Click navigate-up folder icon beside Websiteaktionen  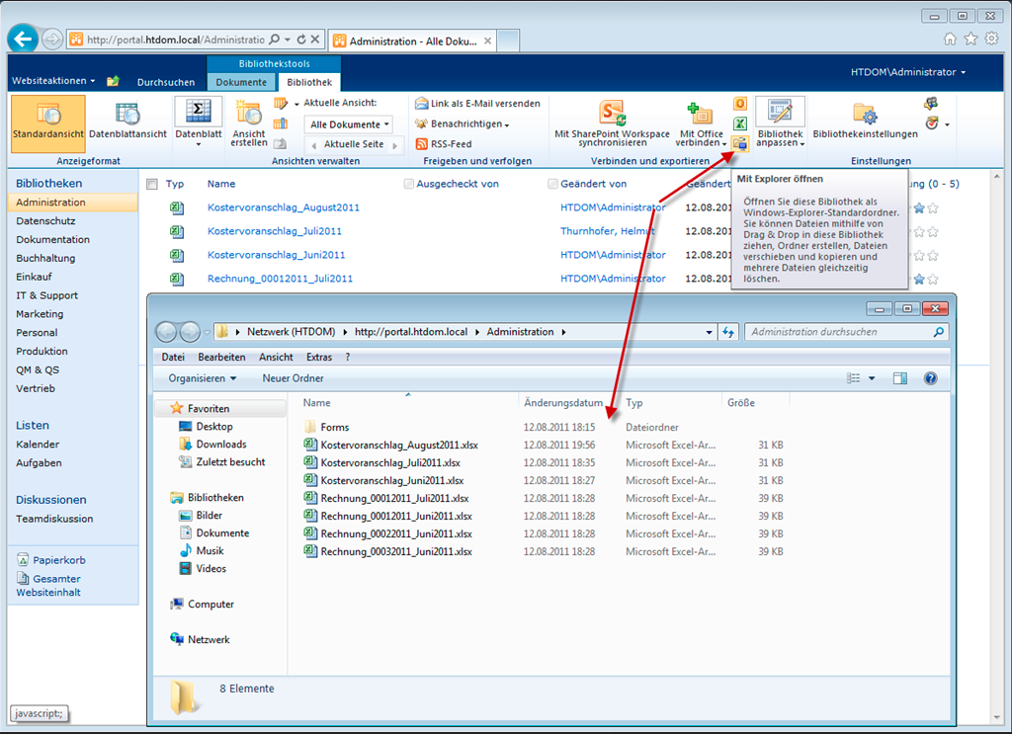pos(113,81)
